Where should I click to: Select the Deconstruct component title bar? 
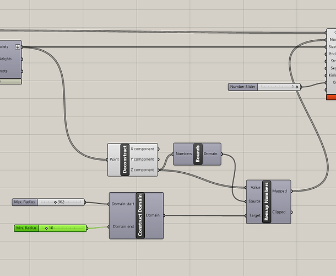[x=125, y=160]
